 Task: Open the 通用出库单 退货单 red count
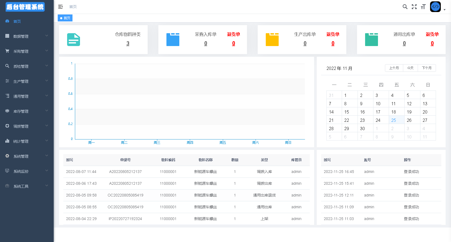pyautogui.click(x=432, y=43)
